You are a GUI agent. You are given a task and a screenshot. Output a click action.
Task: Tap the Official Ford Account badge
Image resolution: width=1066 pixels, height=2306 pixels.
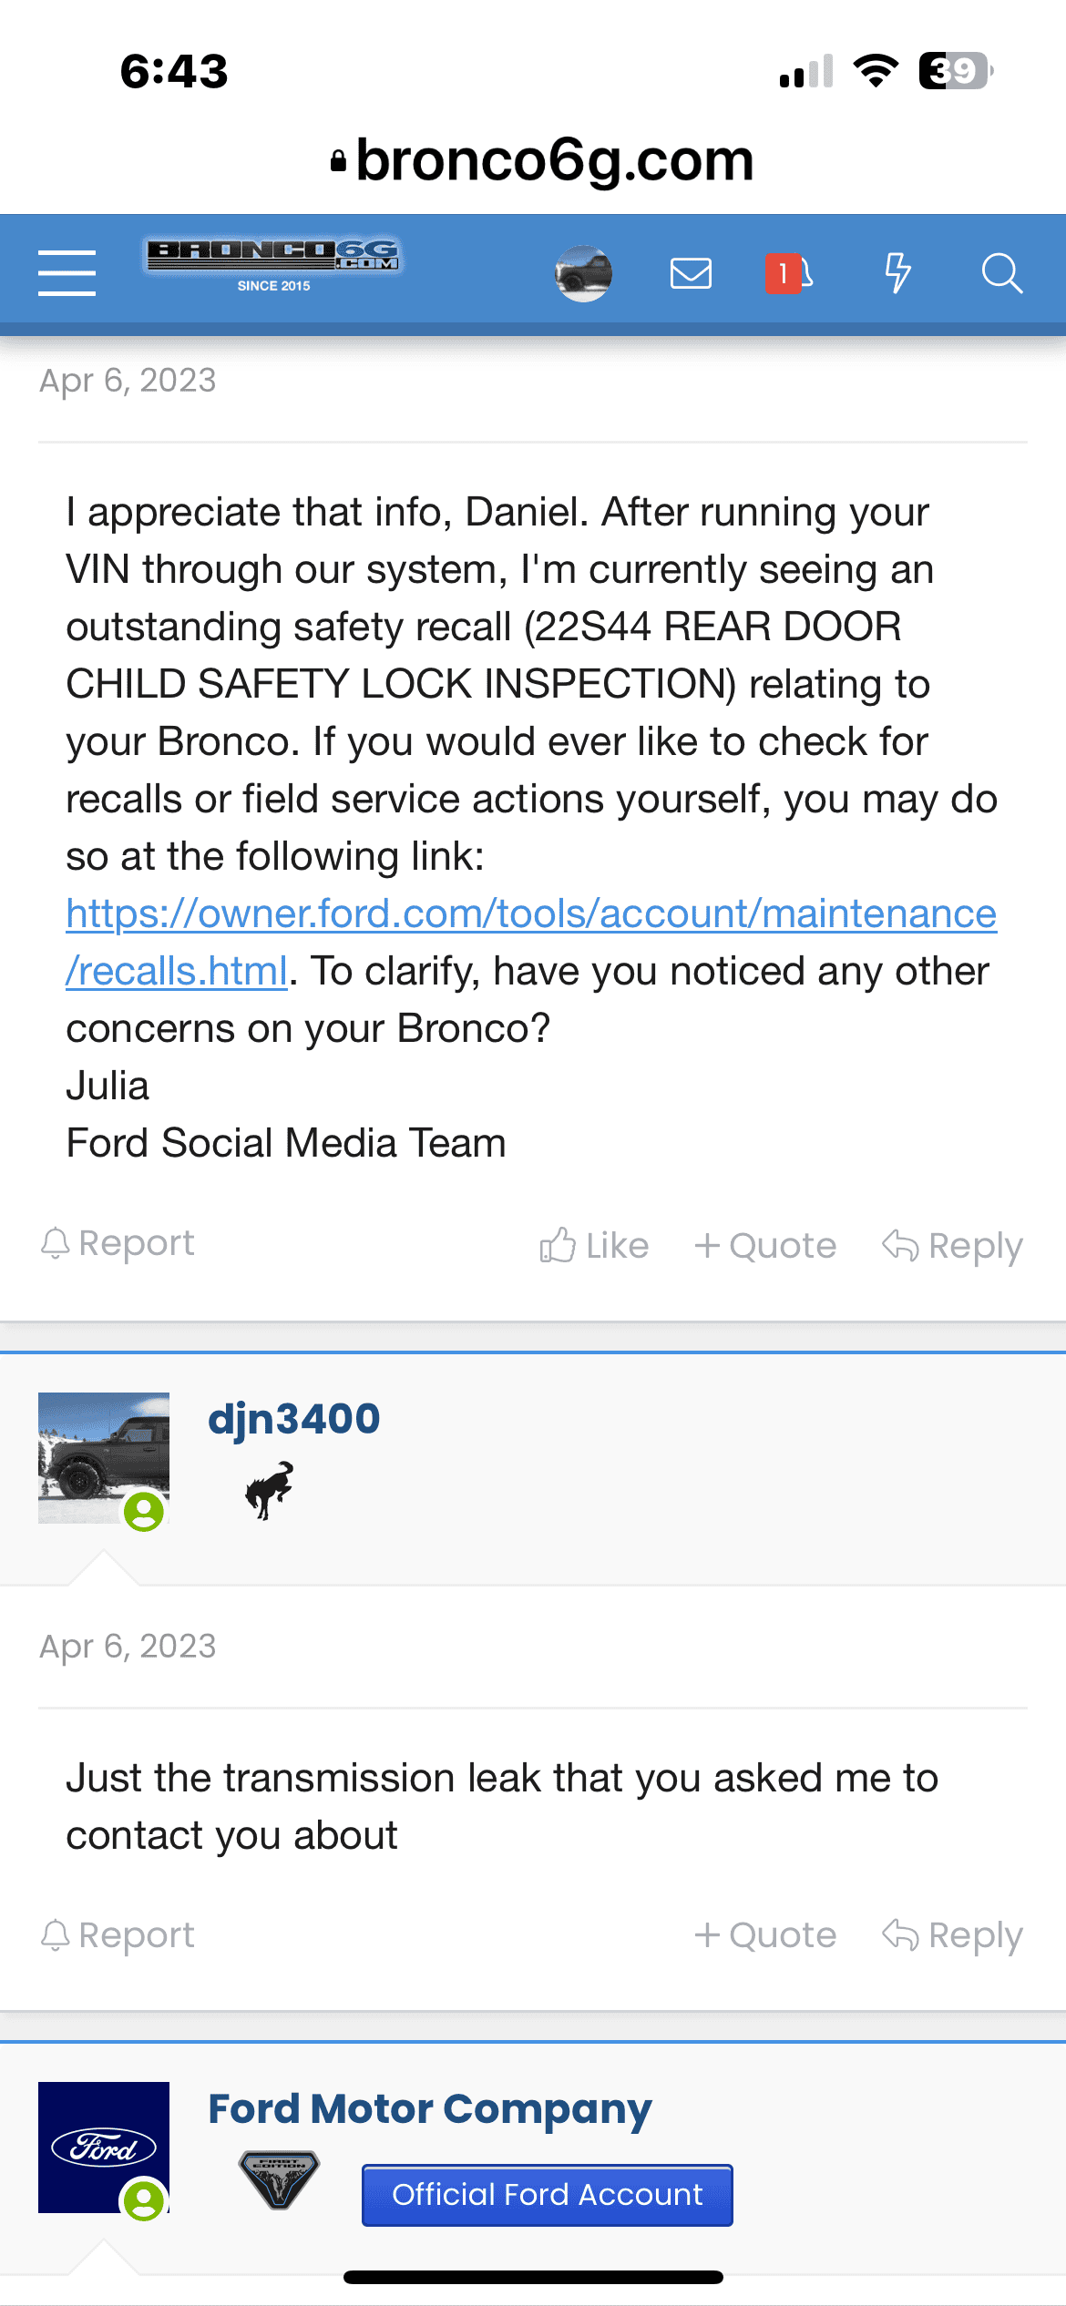coord(548,2195)
